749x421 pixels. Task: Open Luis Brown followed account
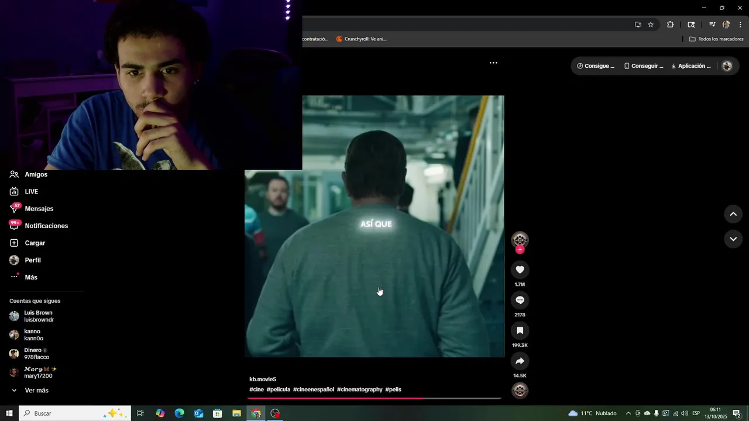[32, 316]
